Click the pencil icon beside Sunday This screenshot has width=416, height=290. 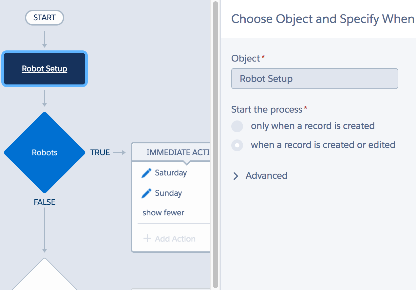(146, 193)
